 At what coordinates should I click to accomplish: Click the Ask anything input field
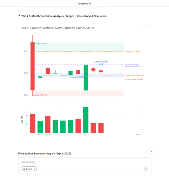click(x=85, y=162)
